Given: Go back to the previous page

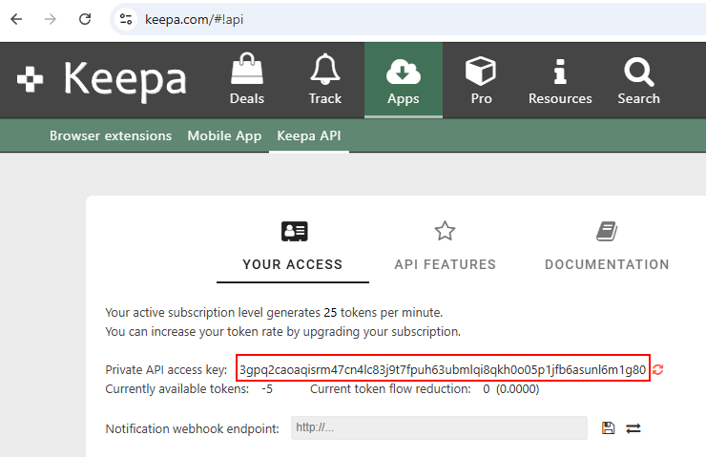Looking at the screenshot, I should pyautogui.click(x=16, y=19).
